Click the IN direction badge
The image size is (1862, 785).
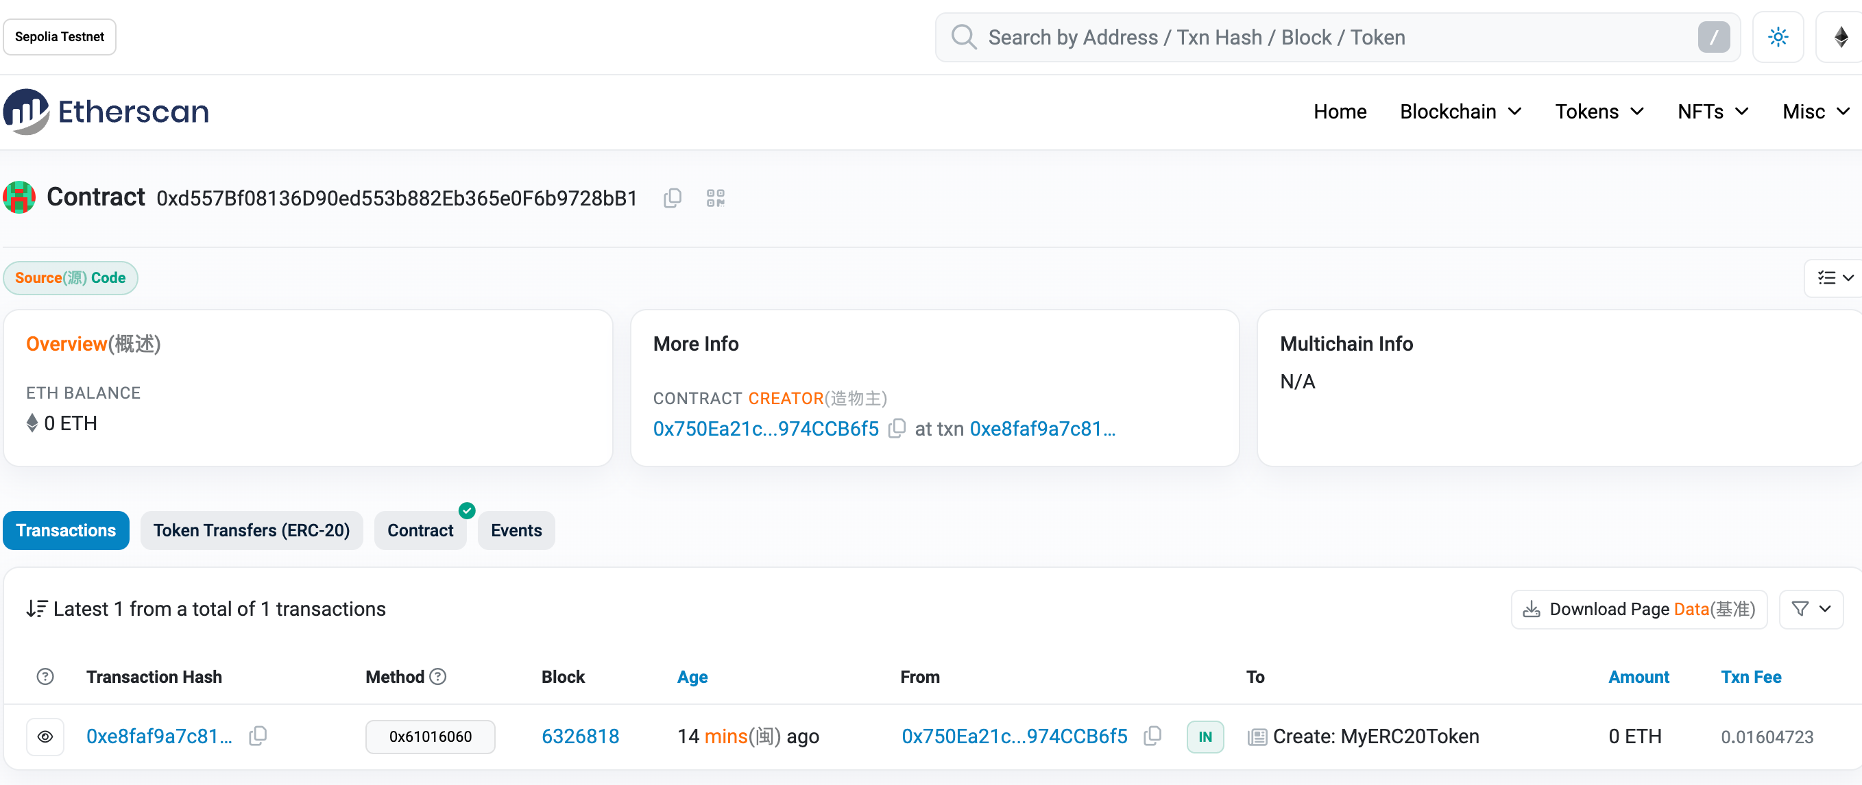pyautogui.click(x=1205, y=736)
